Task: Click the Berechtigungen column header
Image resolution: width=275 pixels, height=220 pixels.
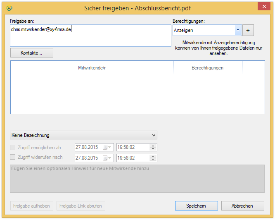Action: click(x=207, y=68)
